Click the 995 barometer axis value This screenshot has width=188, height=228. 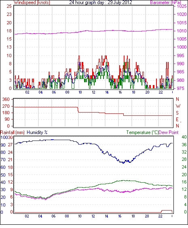pyautogui.click(x=180, y=55)
